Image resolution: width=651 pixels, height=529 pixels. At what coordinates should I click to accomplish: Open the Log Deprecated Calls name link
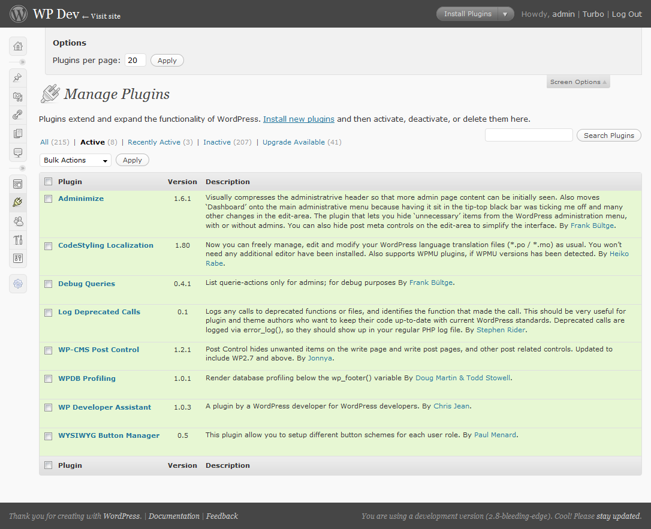(x=100, y=312)
